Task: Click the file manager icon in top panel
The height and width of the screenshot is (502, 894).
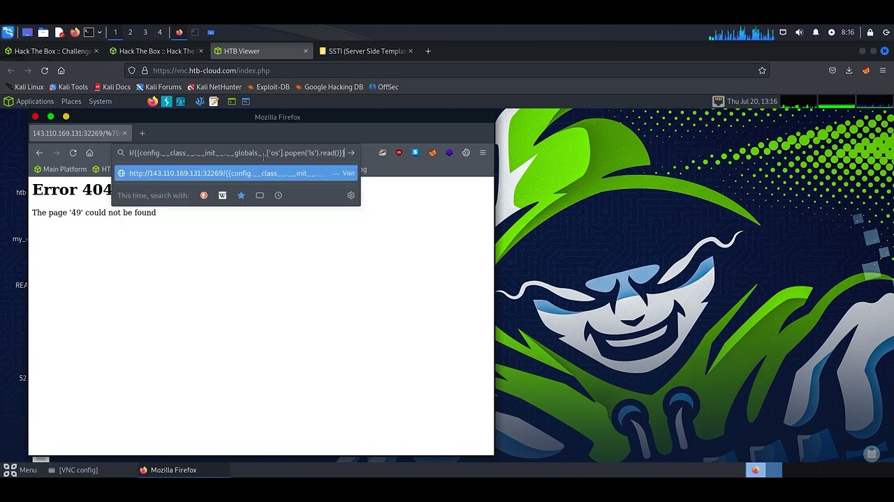Action: click(43, 32)
